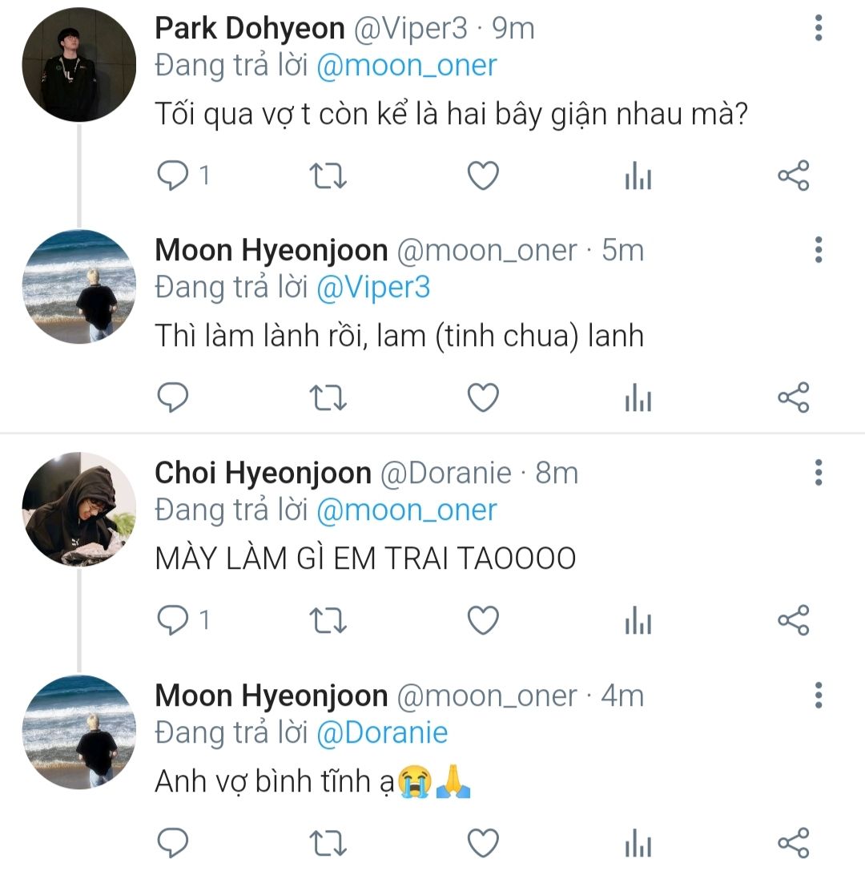Open more options on Moon Hyeonjoon's 5m tweet
Screen dimensions: 865x871
click(x=818, y=250)
